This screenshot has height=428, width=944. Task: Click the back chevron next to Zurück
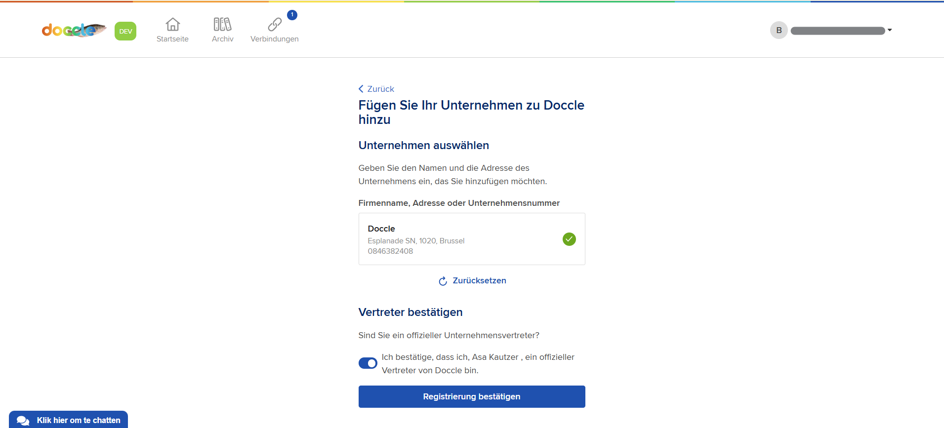361,89
